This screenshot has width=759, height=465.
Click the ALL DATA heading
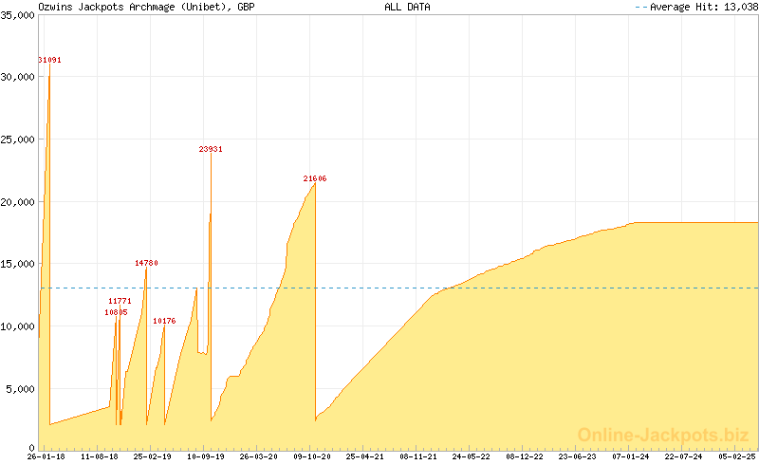tap(407, 7)
